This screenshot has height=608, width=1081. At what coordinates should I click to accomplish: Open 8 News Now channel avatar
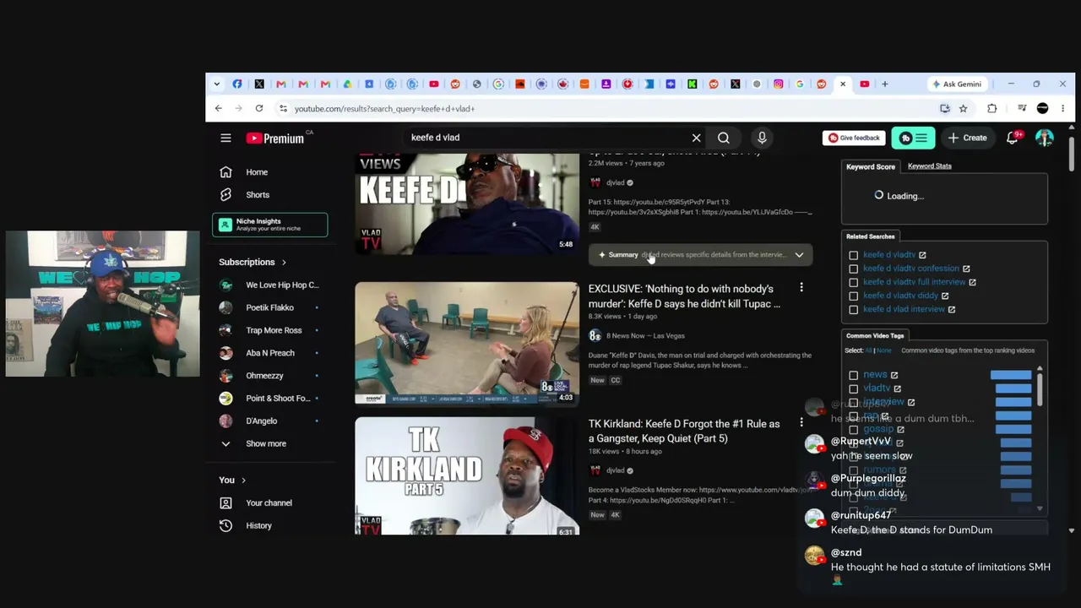click(595, 335)
